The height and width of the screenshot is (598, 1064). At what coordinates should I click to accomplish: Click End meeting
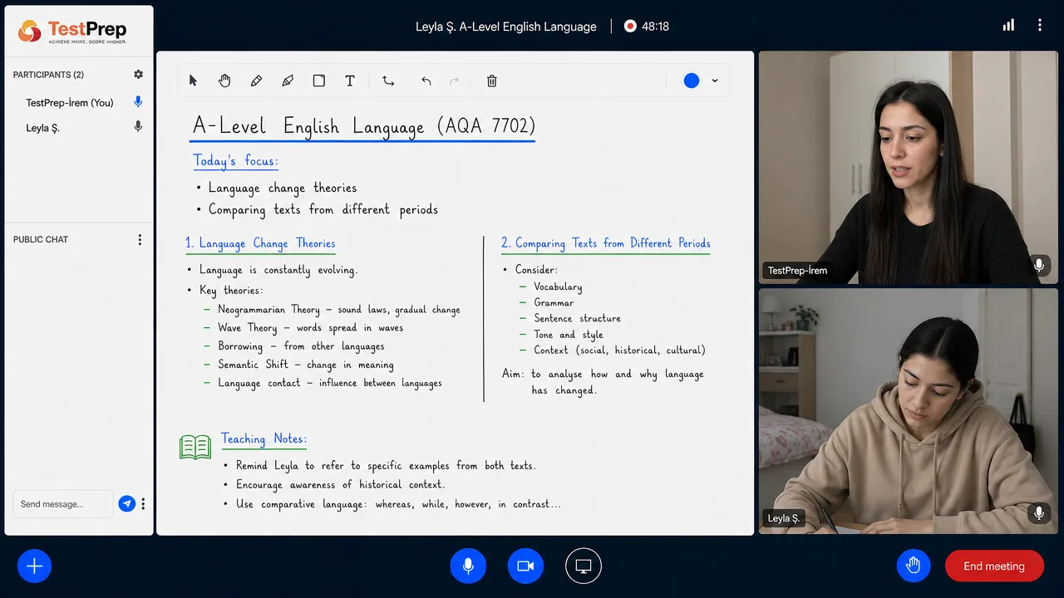994,566
